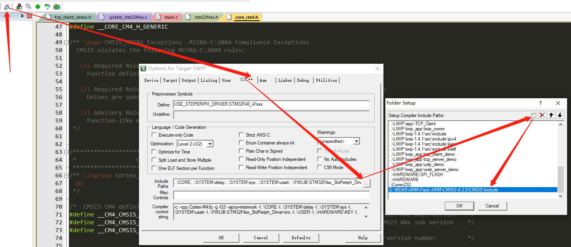Confirm Folder Setup with OK
This screenshot has height=247, width=571.
click(459, 206)
